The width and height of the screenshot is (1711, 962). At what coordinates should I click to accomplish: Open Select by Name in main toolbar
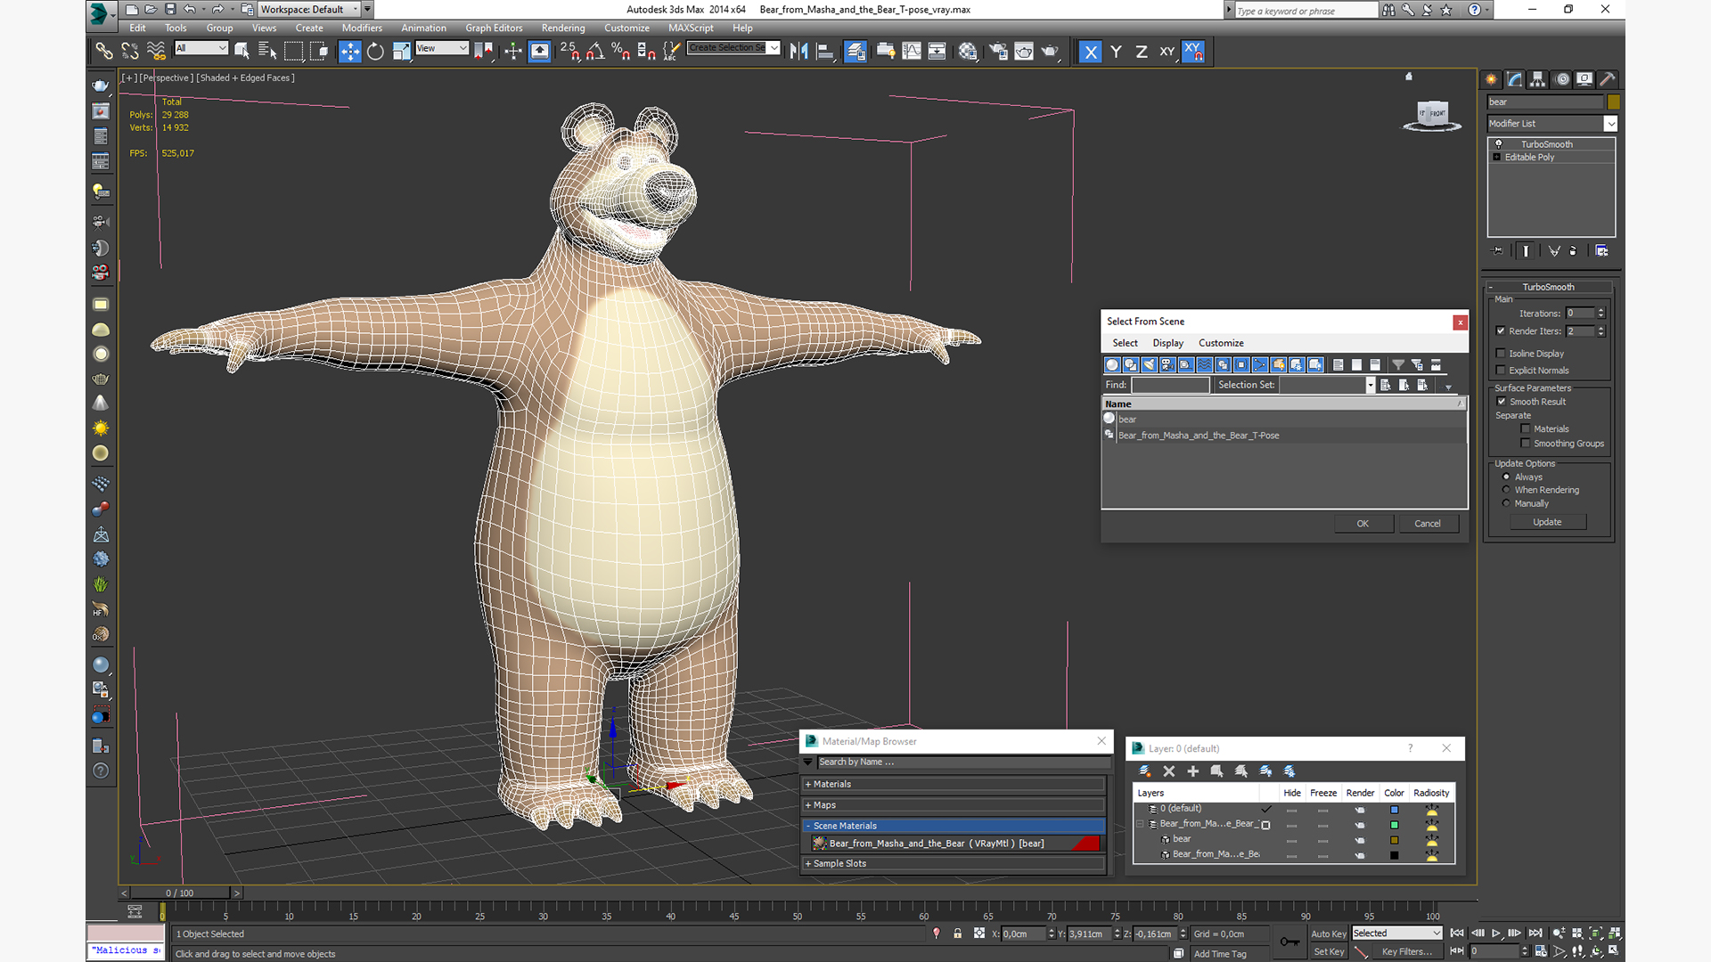pyautogui.click(x=267, y=52)
